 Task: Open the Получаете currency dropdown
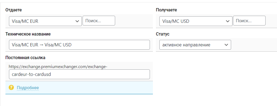pyautogui.click(x=196, y=21)
